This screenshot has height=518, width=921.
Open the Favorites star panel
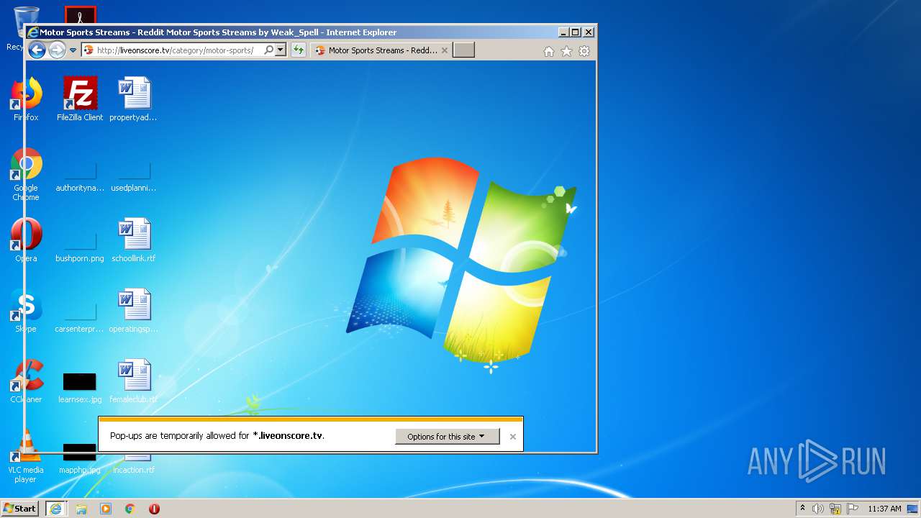coord(567,51)
